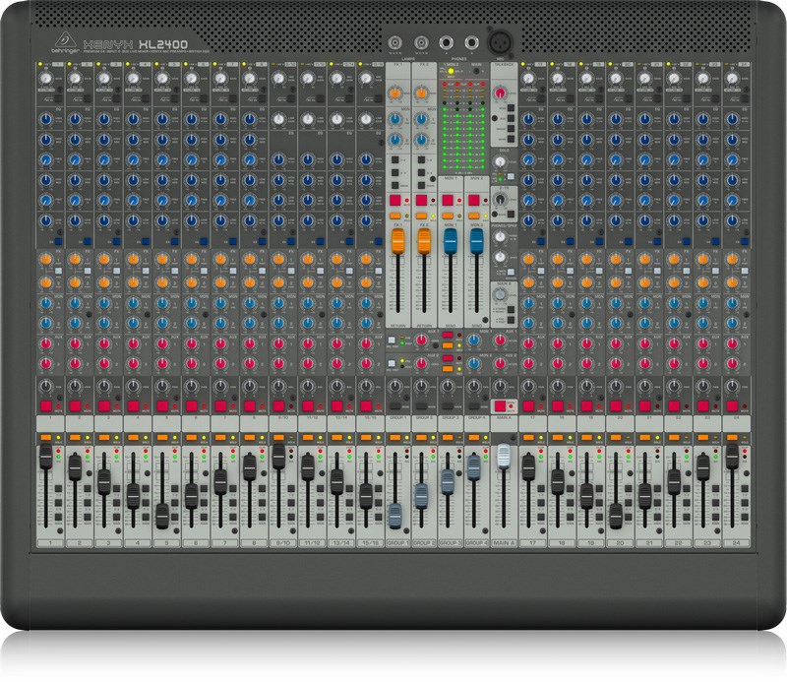Route talkback to AUX with second button

511,118
